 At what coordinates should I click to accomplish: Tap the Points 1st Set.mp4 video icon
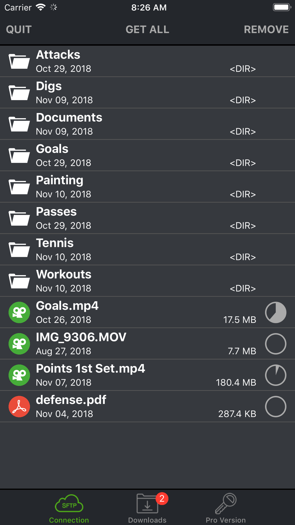19,375
